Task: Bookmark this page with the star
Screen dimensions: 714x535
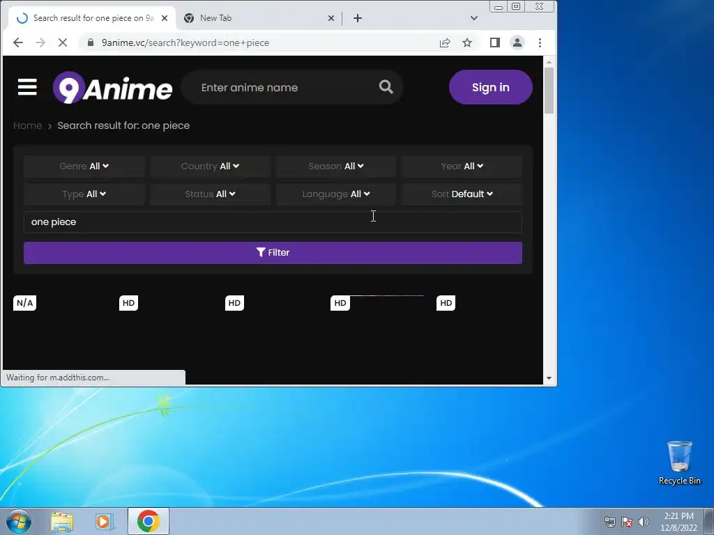Action: [467, 42]
